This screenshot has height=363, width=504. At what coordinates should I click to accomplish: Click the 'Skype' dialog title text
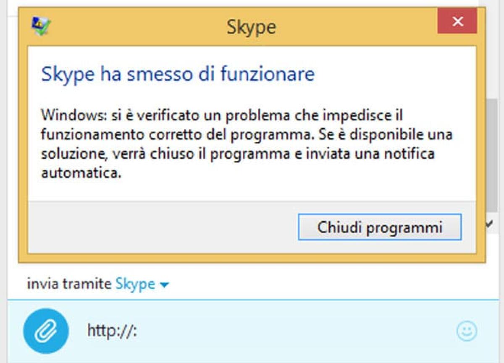pos(251,26)
